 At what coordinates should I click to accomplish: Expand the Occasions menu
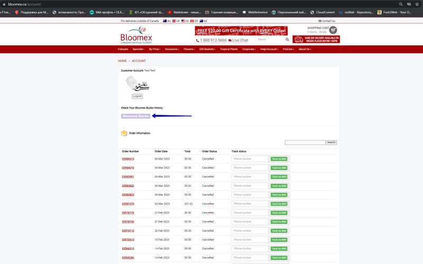(172, 49)
